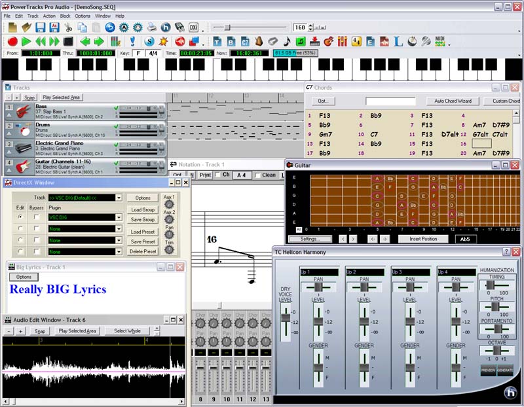The image size is (524, 407).
Task: Open the Action menu
Action: (49, 16)
